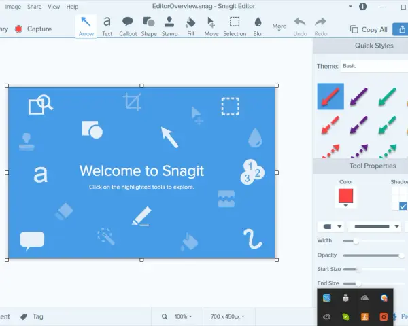Open the View menu
408x326 pixels.
pos(54,7)
